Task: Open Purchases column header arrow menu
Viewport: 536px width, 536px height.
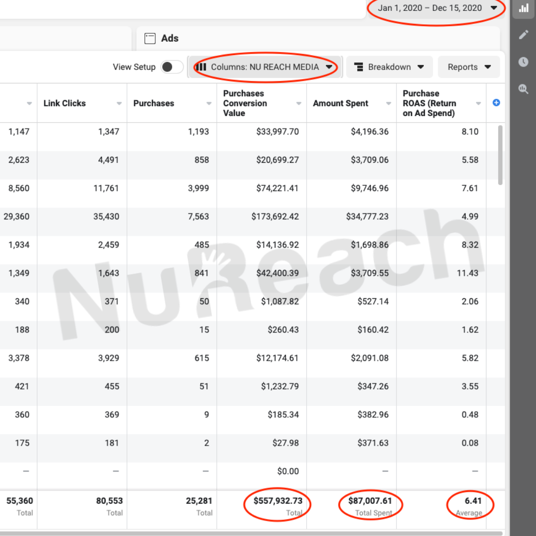Action: point(209,103)
